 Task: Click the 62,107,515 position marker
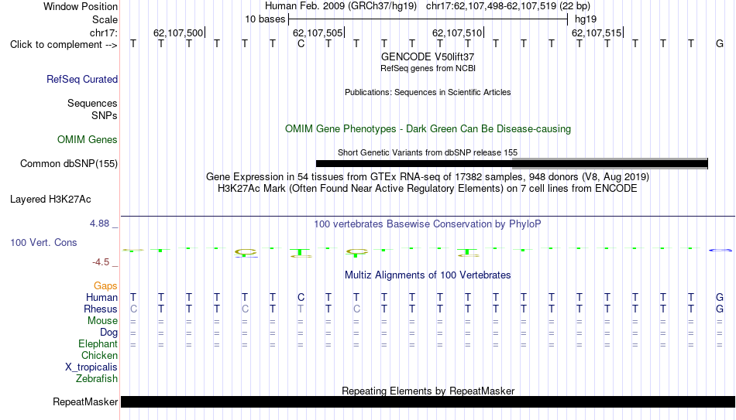click(596, 32)
